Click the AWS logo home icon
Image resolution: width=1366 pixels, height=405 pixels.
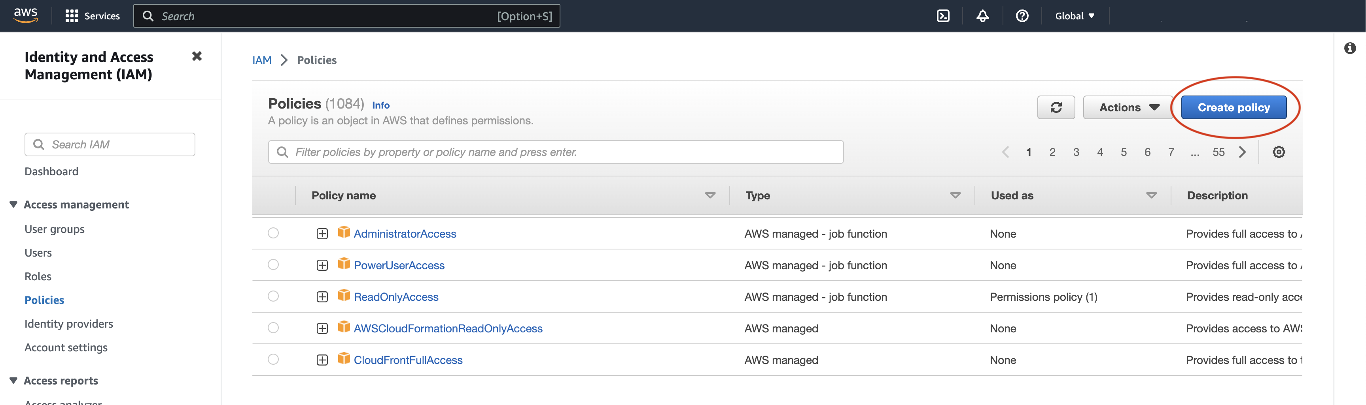click(x=25, y=16)
